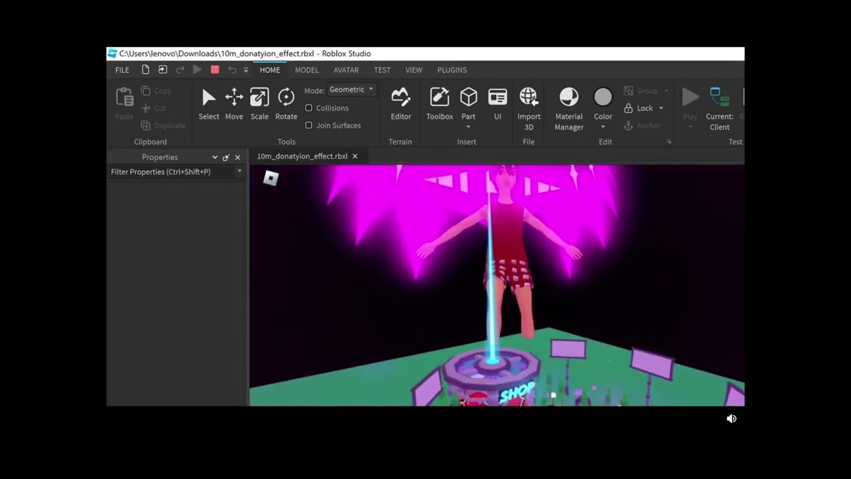Open the UI insert tool
Viewport: 851px width, 479px height.
pos(497,104)
